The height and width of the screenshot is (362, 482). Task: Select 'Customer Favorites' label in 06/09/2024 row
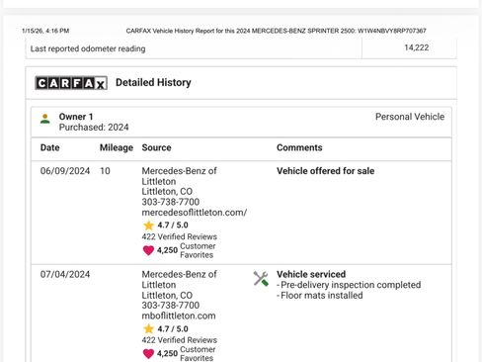click(x=198, y=250)
